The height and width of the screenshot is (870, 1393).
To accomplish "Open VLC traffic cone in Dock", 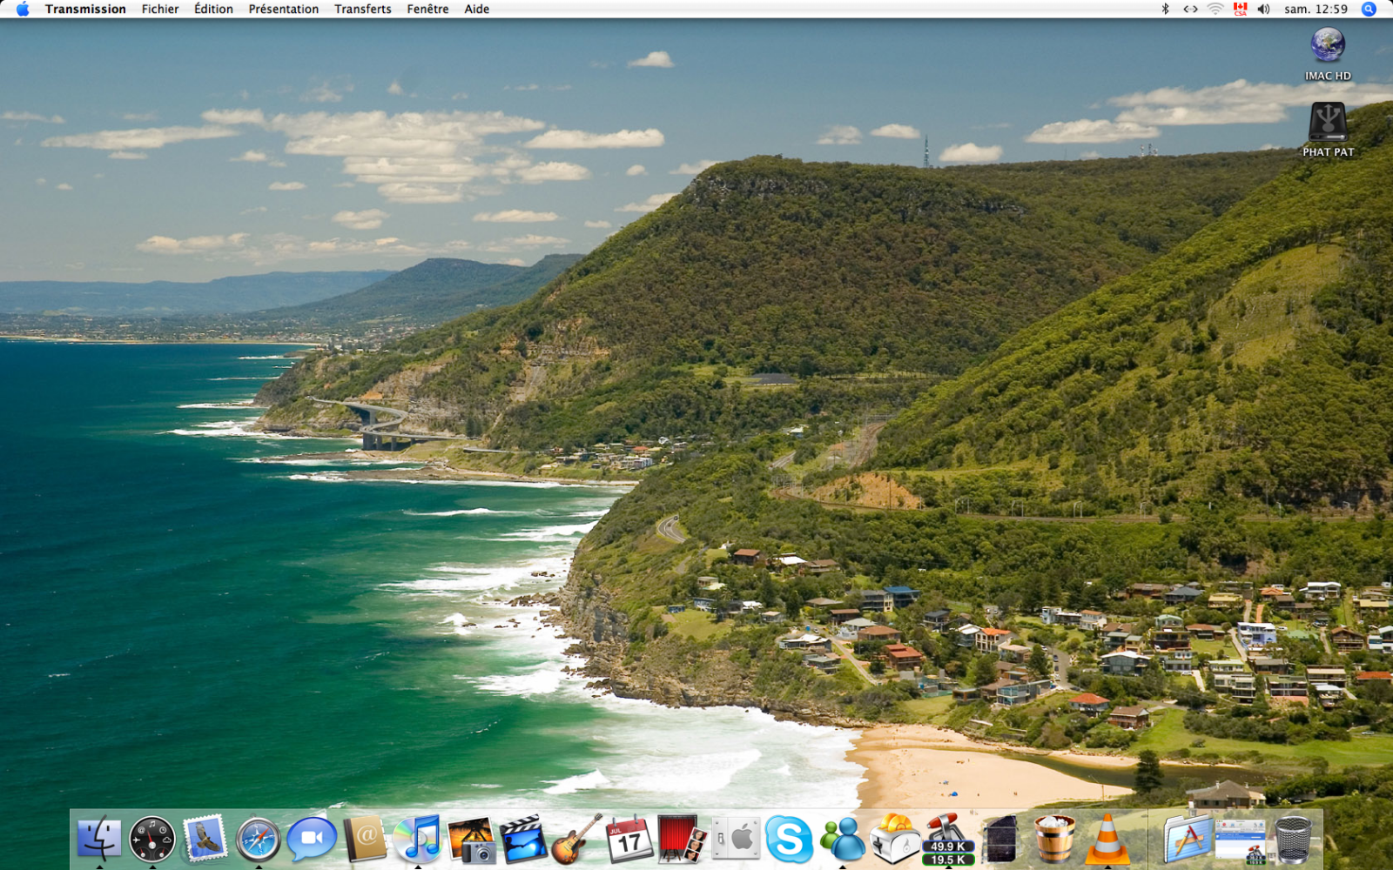I will pyautogui.click(x=1107, y=840).
